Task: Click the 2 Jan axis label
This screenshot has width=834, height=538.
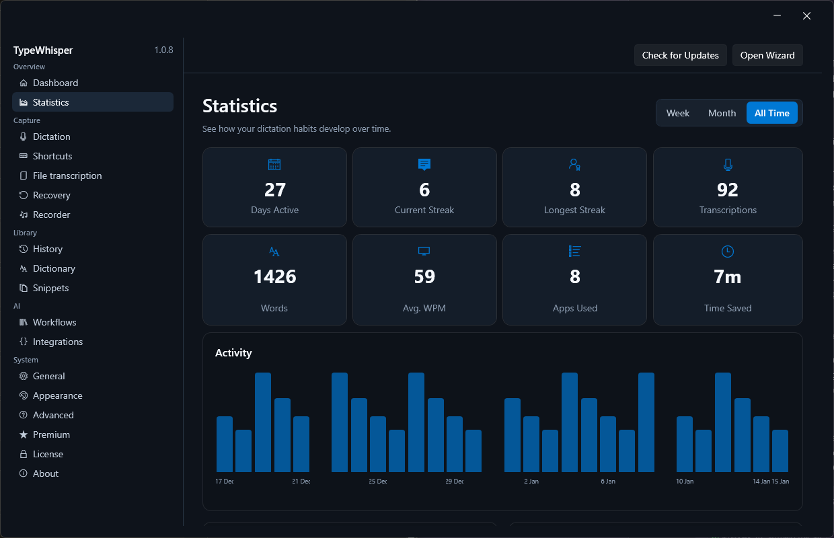Action: [531, 482]
